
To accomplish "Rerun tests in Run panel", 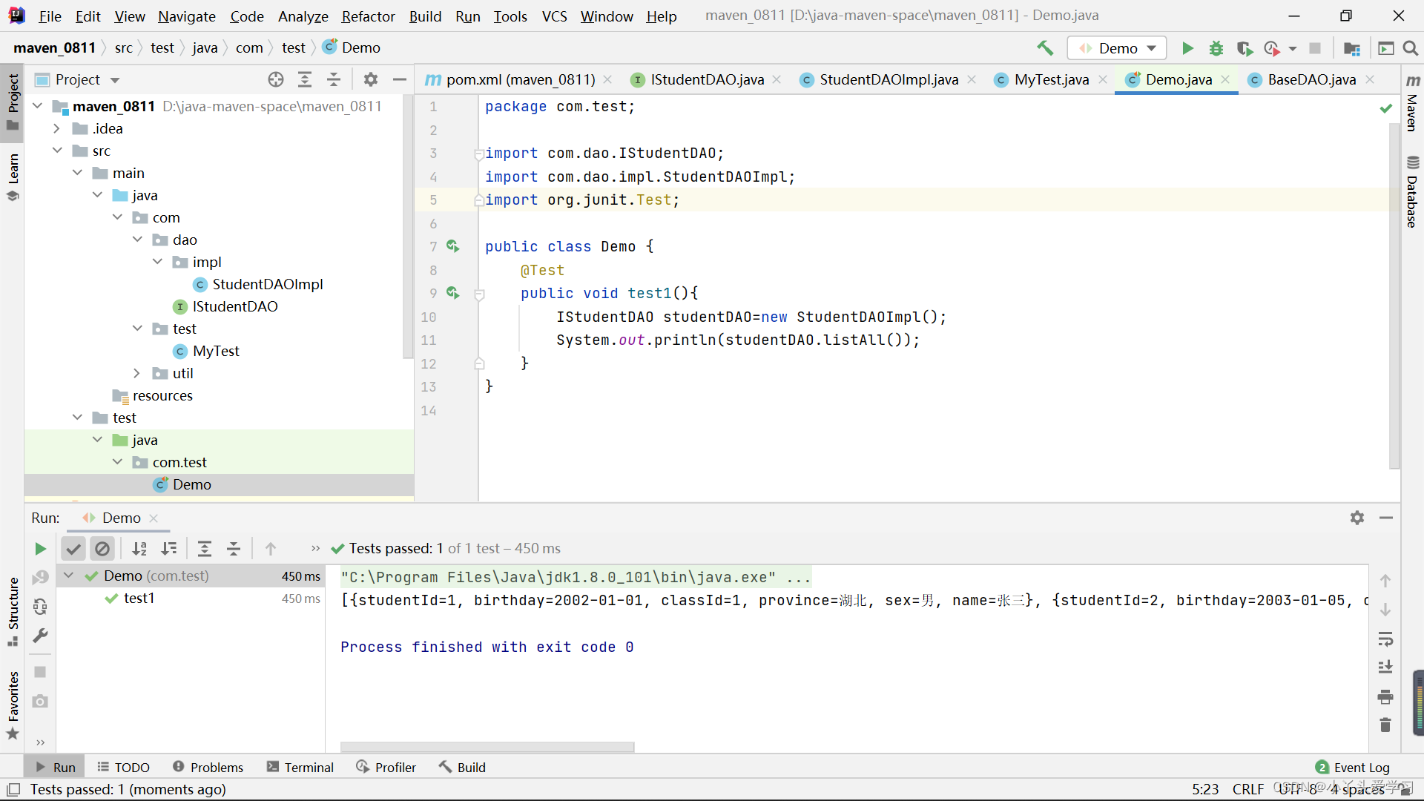I will click(x=40, y=549).
